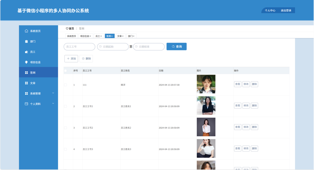Click the clock icon in 日期结束 field
The width and height of the screenshot is (314, 170).
136,47
